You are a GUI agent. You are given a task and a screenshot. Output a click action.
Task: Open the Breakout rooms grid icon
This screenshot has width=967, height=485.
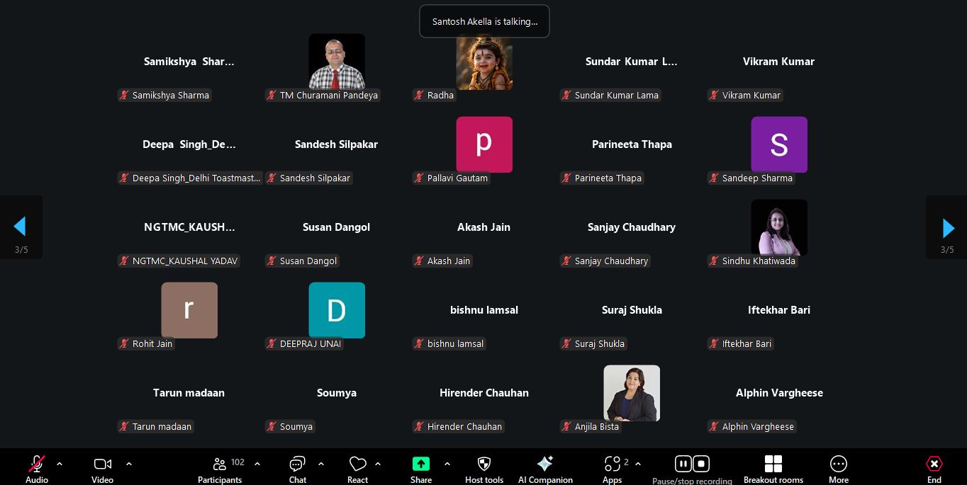coord(773,464)
